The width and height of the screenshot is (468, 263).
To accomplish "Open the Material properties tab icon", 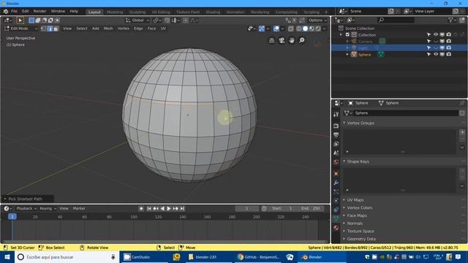I will point(336,228).
